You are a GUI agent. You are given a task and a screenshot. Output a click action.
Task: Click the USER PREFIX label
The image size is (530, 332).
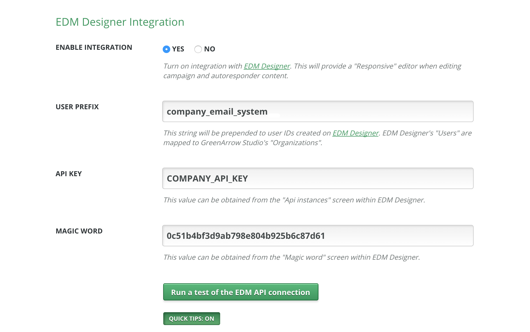[x=77, y=107]
